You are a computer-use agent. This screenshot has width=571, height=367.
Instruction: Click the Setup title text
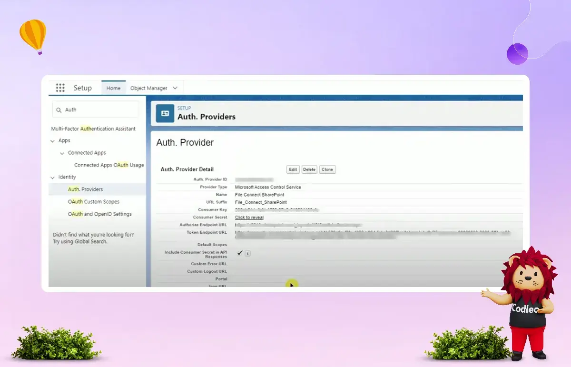[x=82, y=88]
